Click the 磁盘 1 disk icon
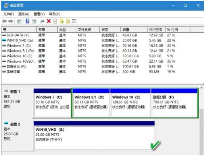The height and width of the screenshot is (155, 205). (6, 91)
